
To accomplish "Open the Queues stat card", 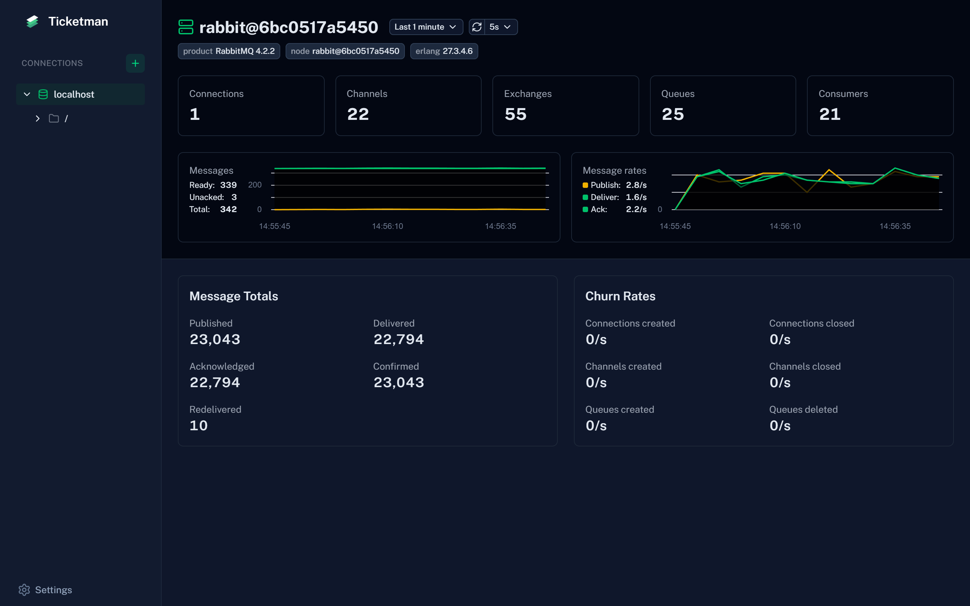I will click(722, 105).
